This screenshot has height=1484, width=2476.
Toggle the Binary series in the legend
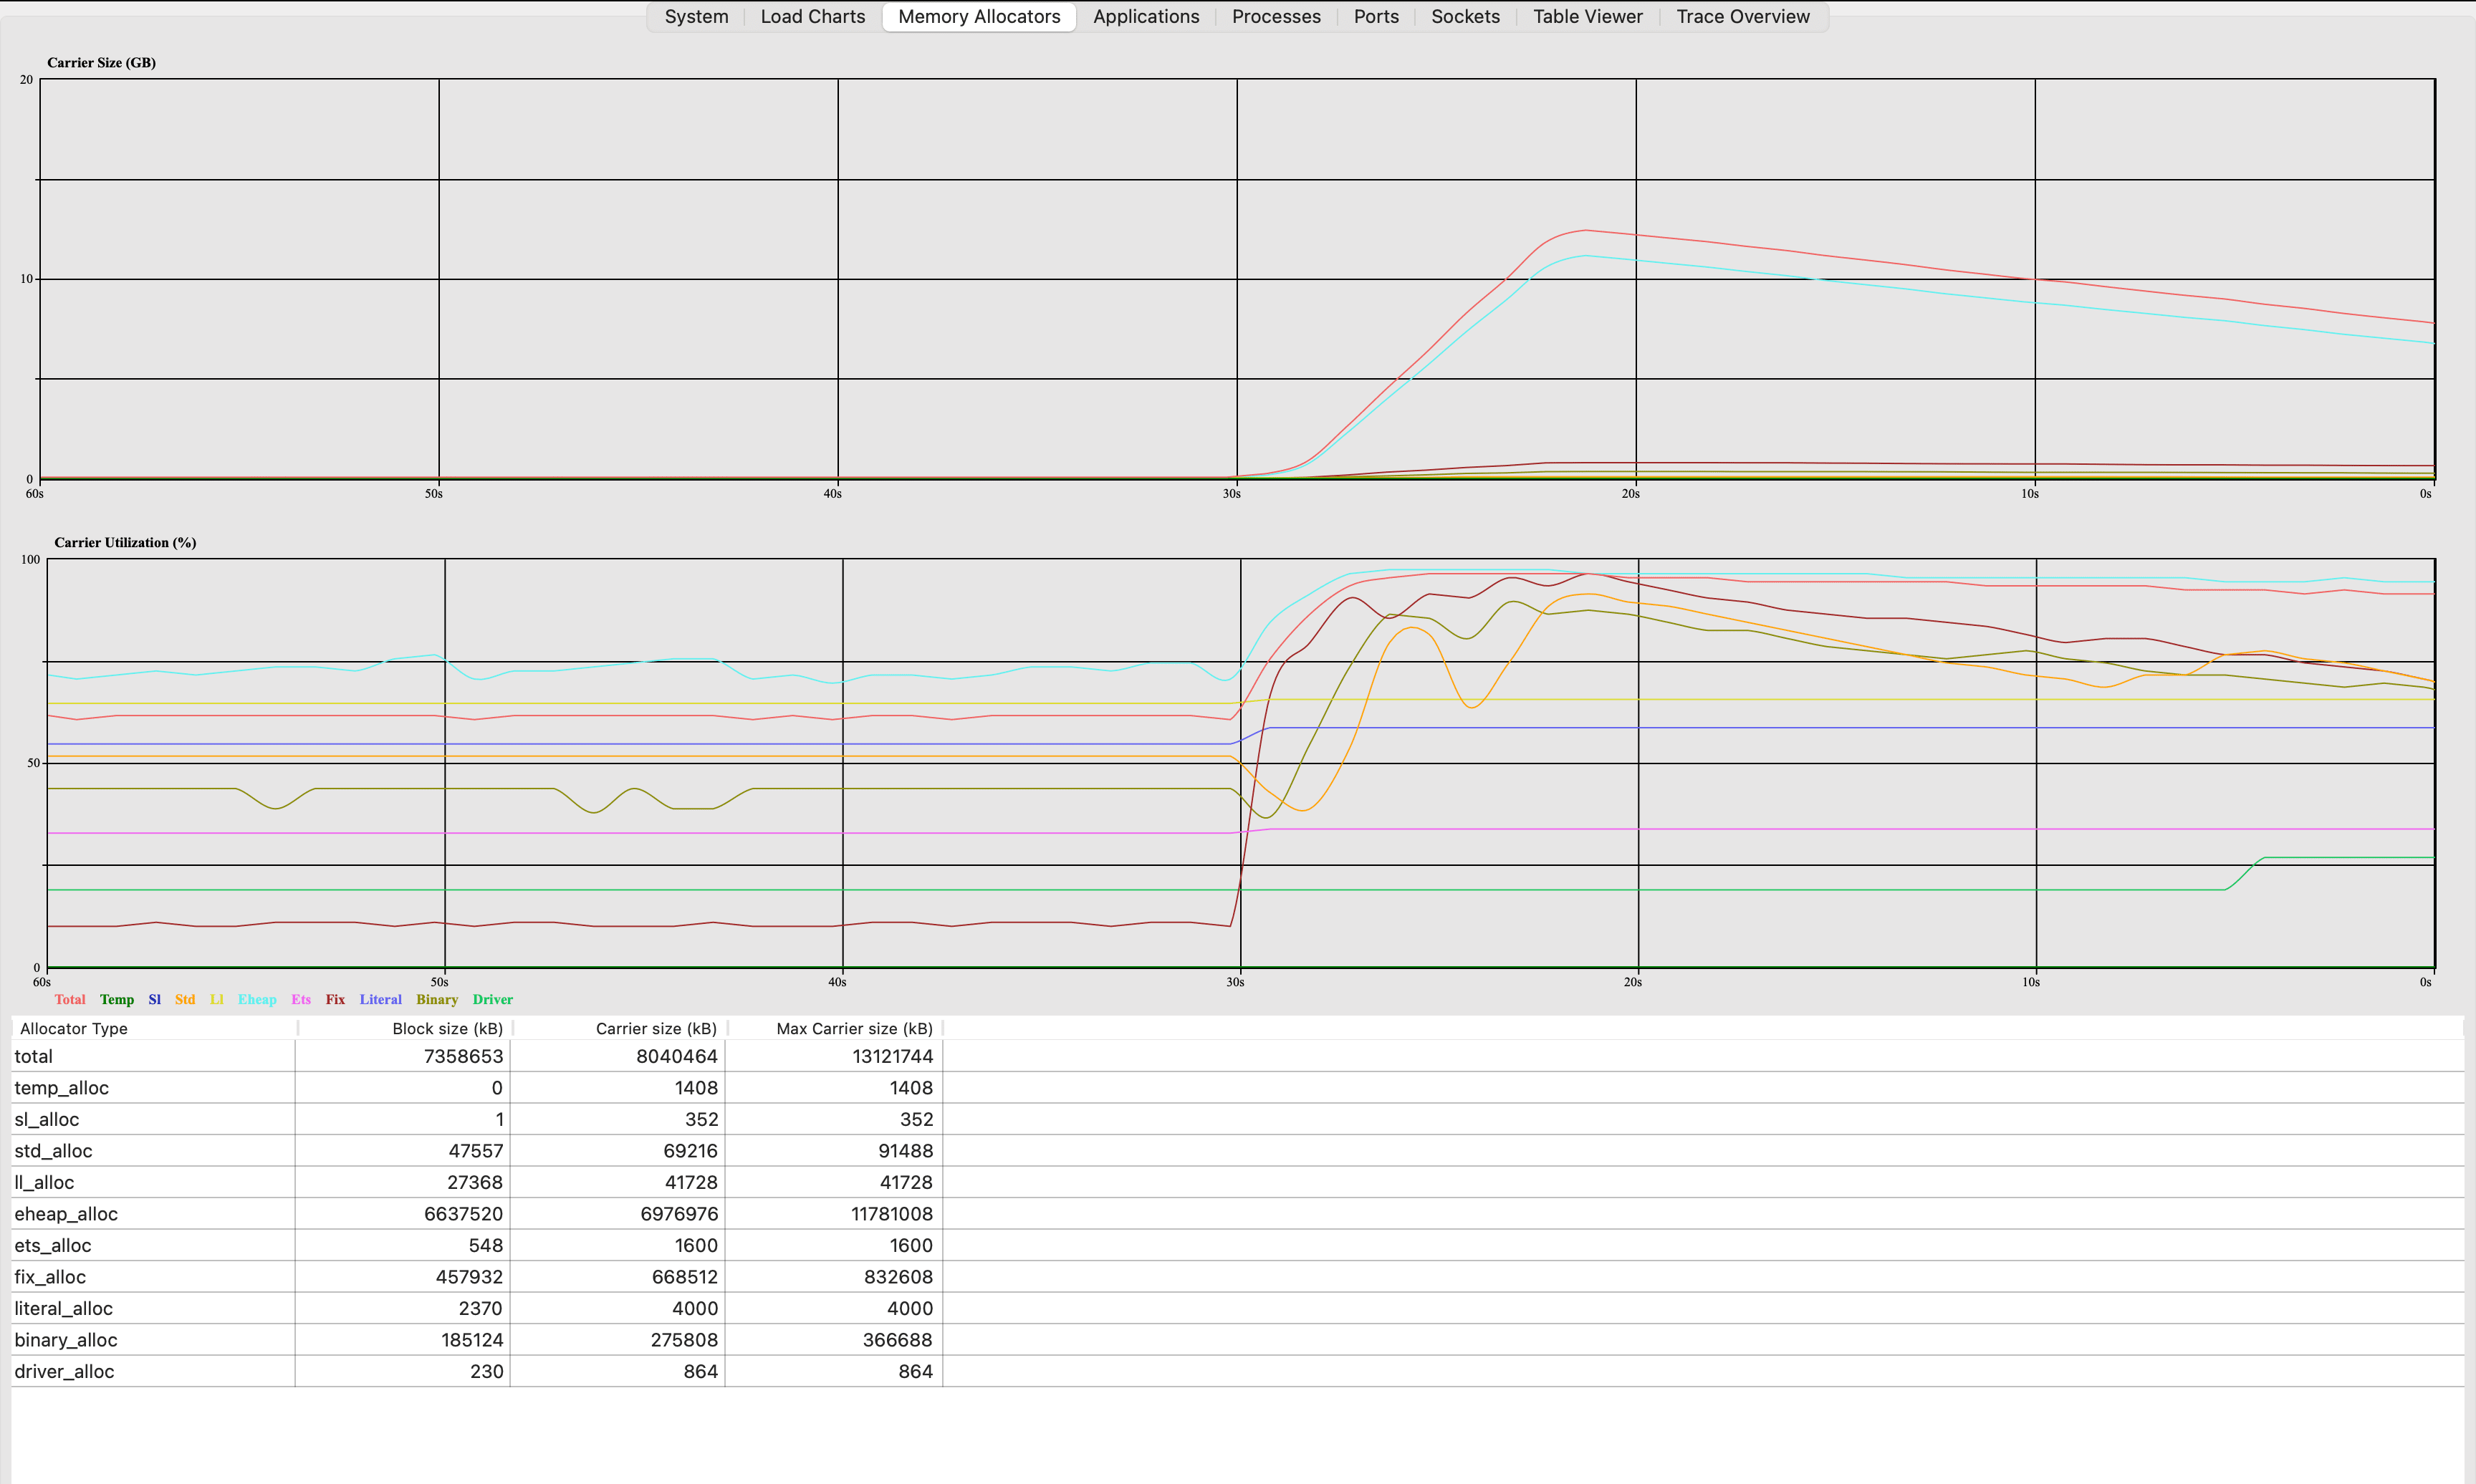[x=437, y=999]
